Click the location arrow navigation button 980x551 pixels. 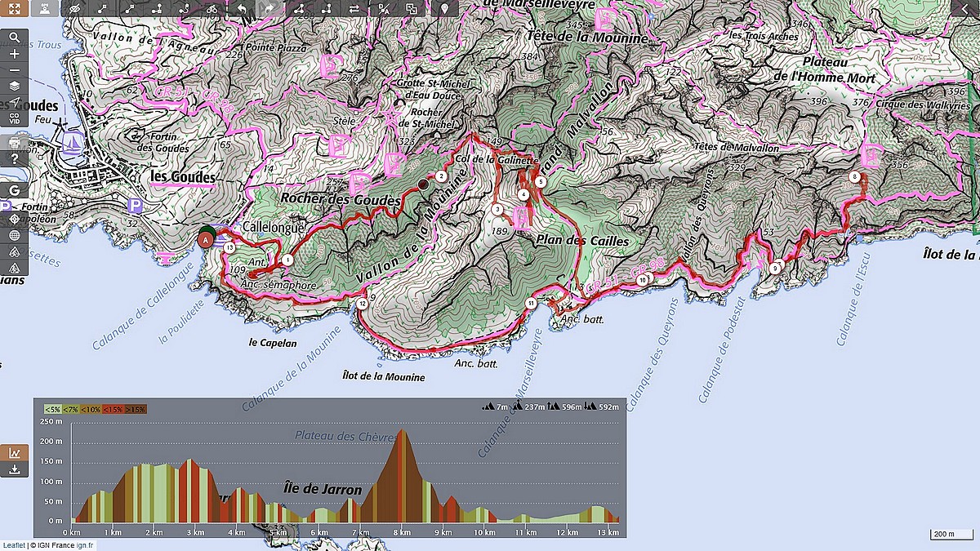click(x=15, y=101)
